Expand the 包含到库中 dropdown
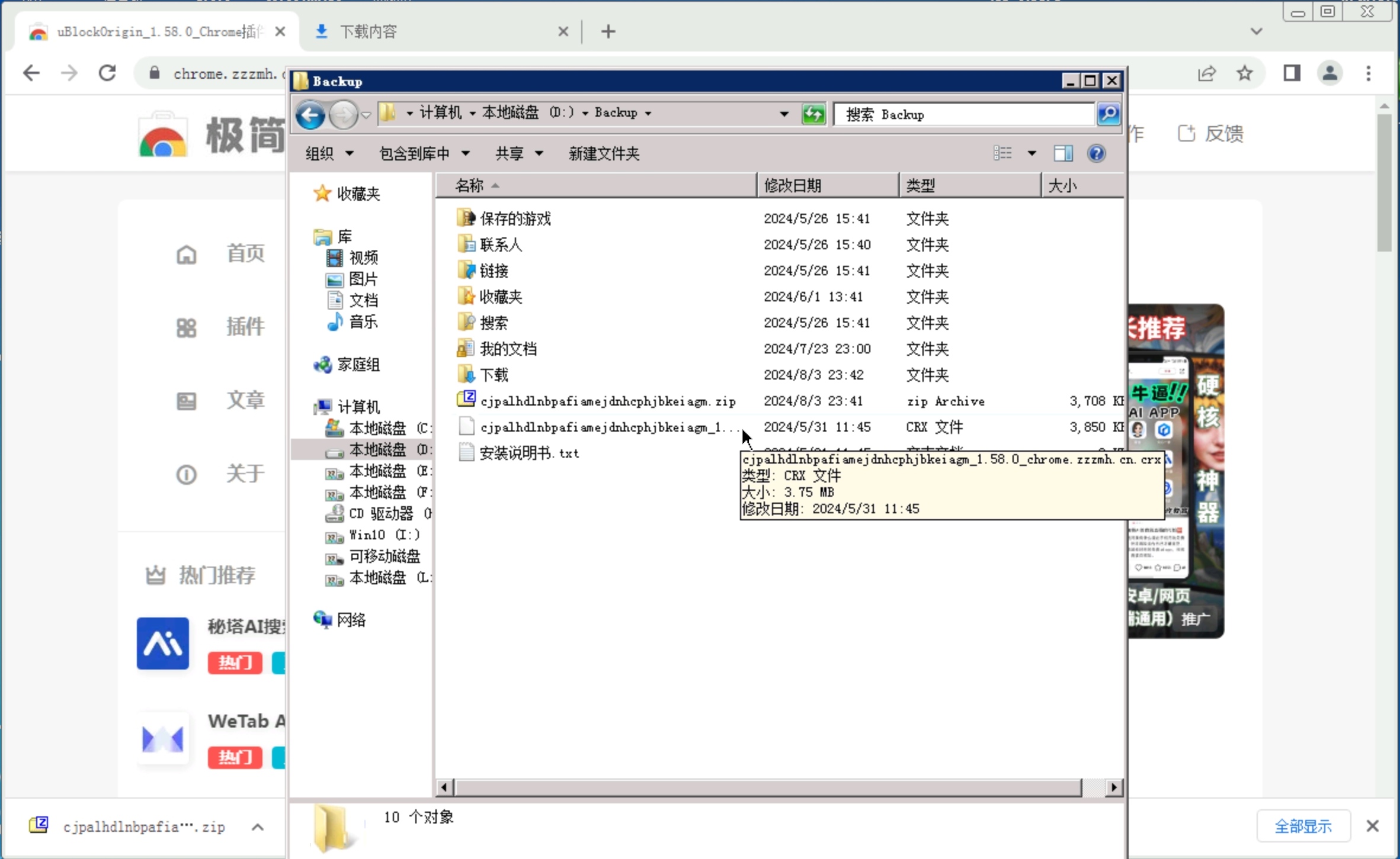 tap(424, 154)
